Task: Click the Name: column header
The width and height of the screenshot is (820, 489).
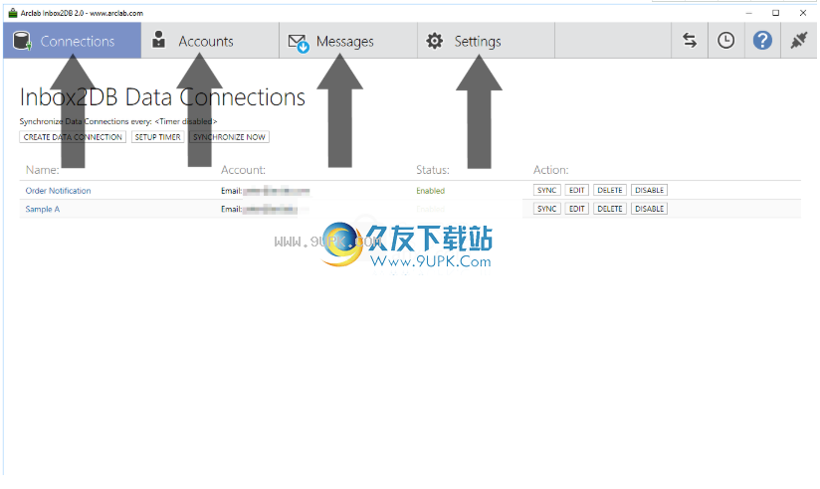Action: pos(43,170)
